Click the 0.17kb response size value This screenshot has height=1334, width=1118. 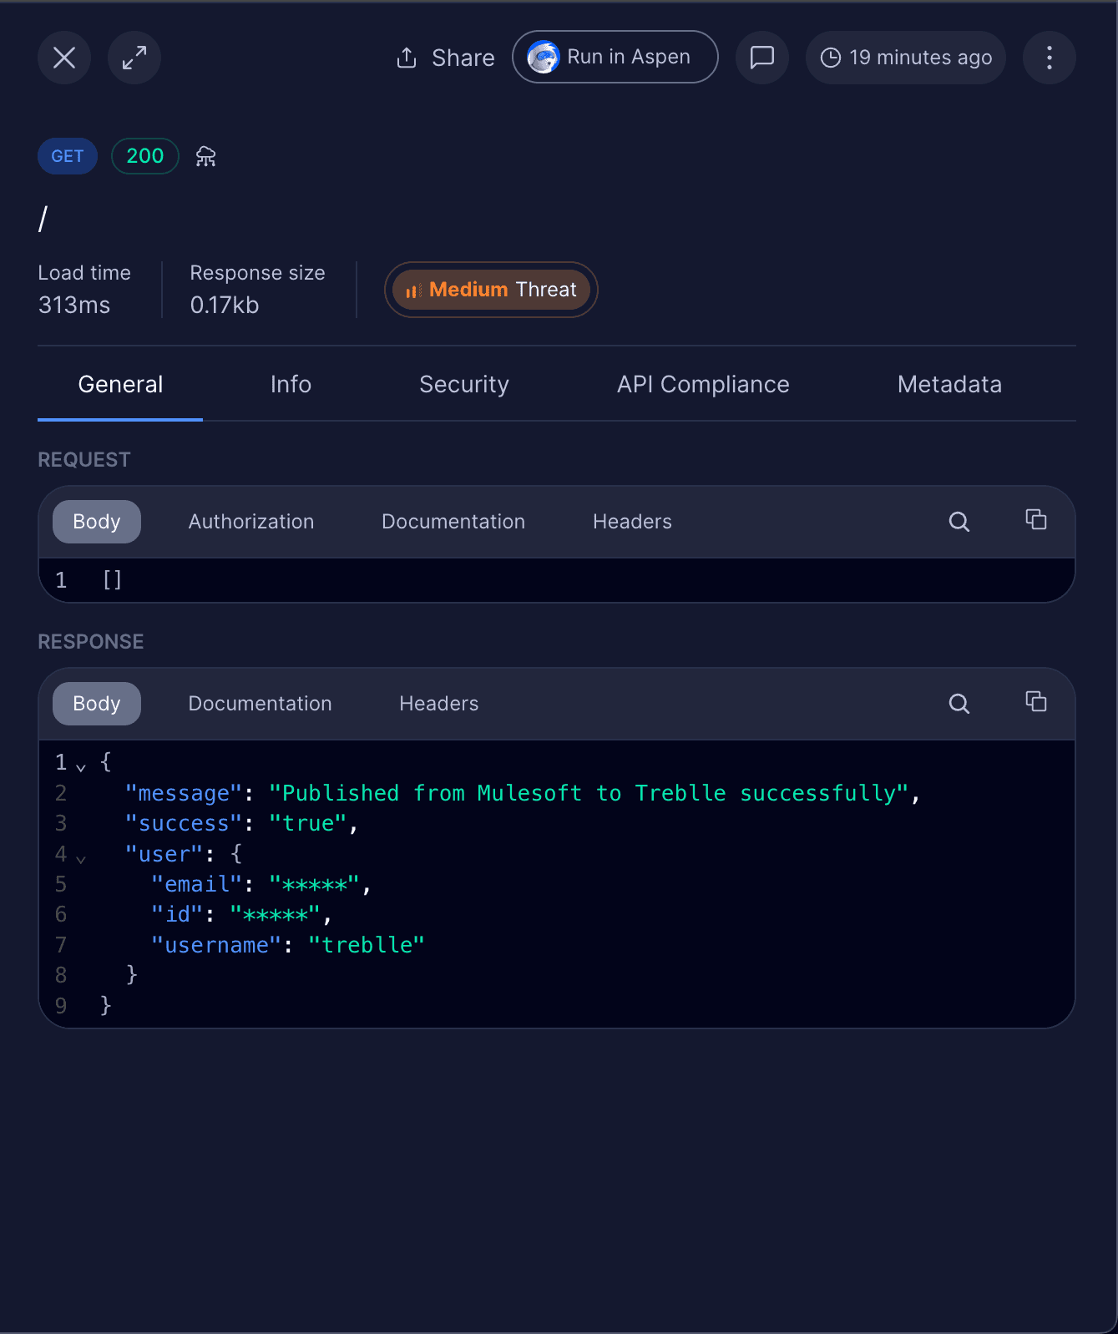(x=225, y=305)
